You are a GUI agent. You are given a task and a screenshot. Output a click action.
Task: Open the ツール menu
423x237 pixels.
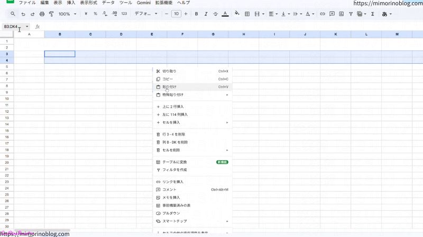[125, 3]
